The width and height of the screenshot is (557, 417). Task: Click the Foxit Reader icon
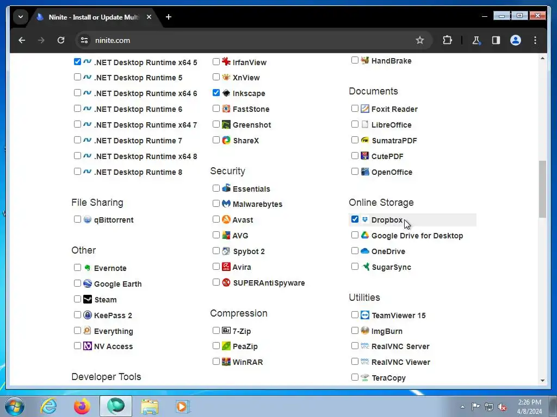coord(365,109)
